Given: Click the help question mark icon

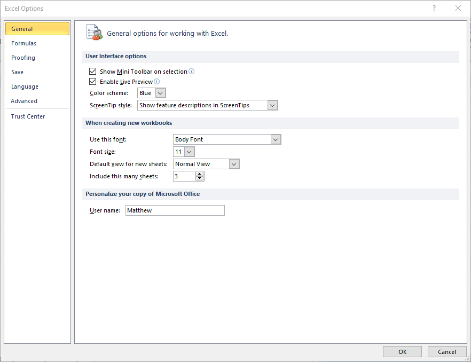Looking at the screenshot, I should [434, 8].
